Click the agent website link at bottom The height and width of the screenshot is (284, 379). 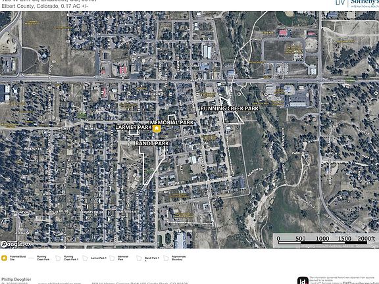[59, 283]
